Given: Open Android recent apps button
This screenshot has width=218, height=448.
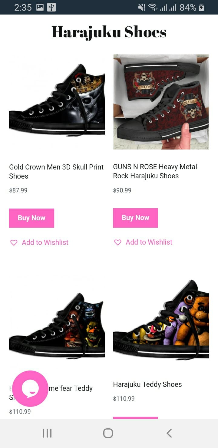Looking at the screenshot, I should (x=47, y=433).
